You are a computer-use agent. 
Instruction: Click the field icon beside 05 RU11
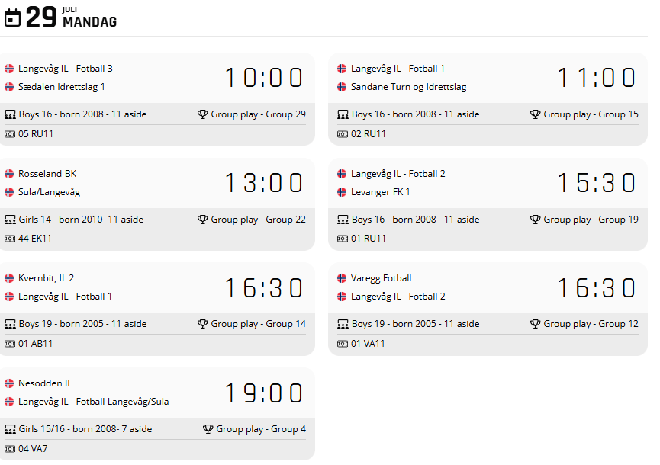pos(10,134)
